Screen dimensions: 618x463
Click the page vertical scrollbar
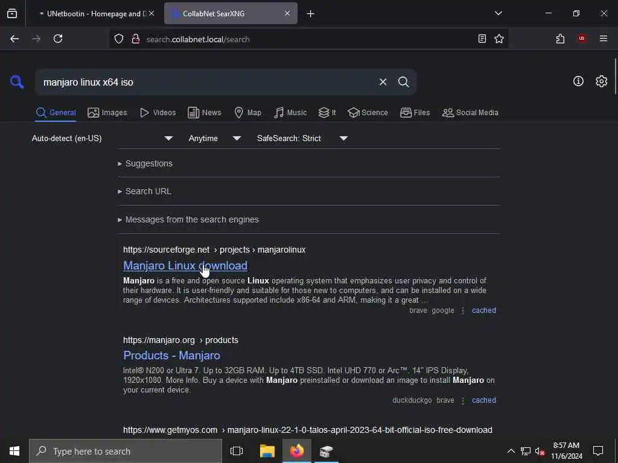(615, 77)
